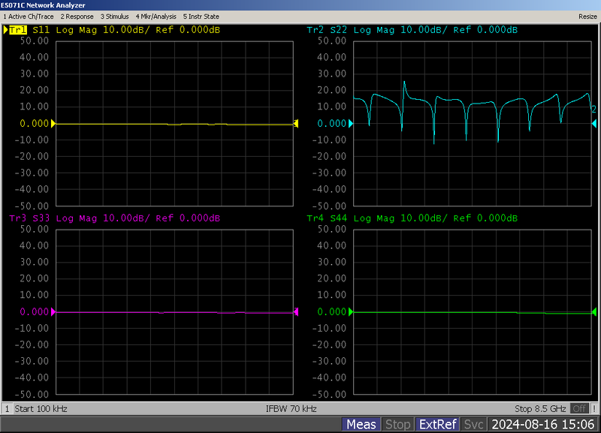Viewport: 601px width, 433px height.
Task: Toggle the RF output Off indicator
Action: coord(579,408)
